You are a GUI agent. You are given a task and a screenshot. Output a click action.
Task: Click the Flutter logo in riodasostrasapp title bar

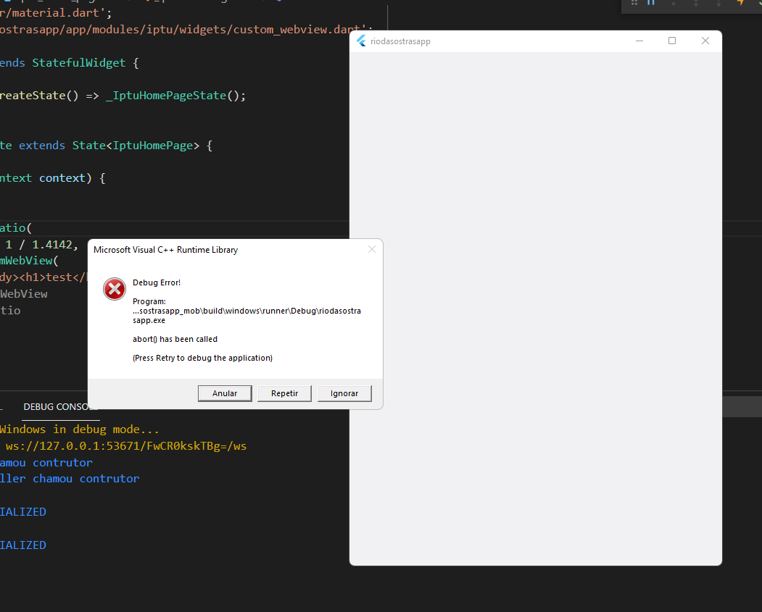[x=361, y=41]
